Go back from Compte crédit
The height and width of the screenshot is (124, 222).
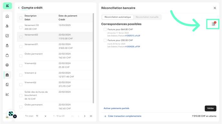pyautogui.click(x=19, y=8)
